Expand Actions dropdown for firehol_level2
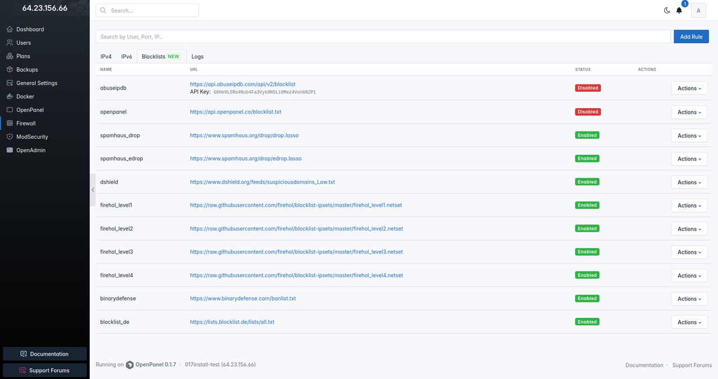This screenshot has width=718, height=379. click(689, 229)
